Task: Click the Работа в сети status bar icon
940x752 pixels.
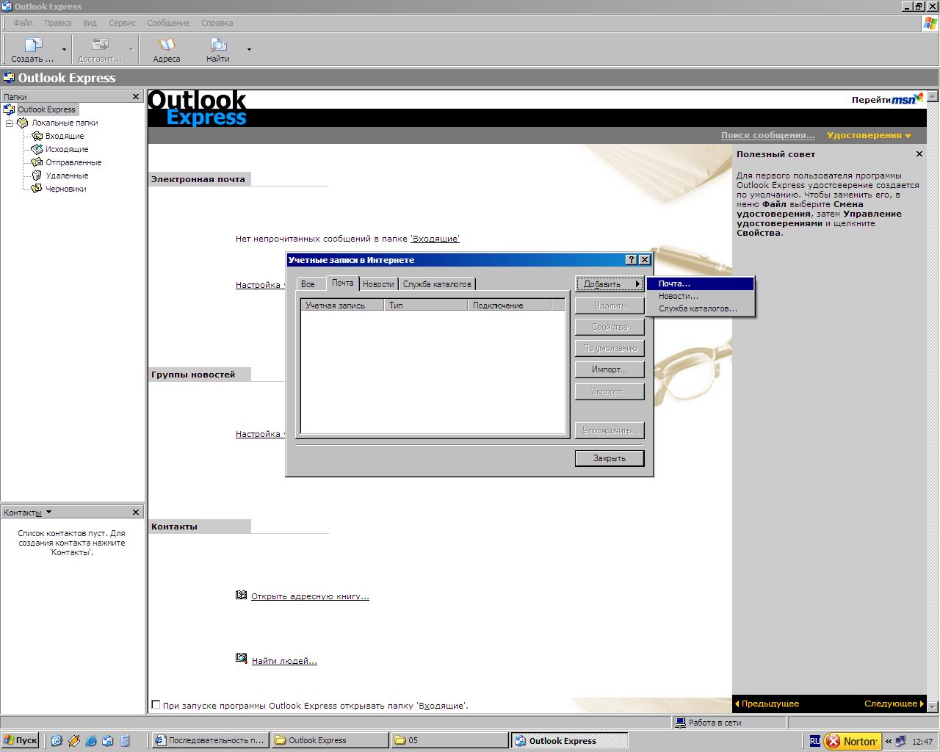Action: (x=681, y=723)
